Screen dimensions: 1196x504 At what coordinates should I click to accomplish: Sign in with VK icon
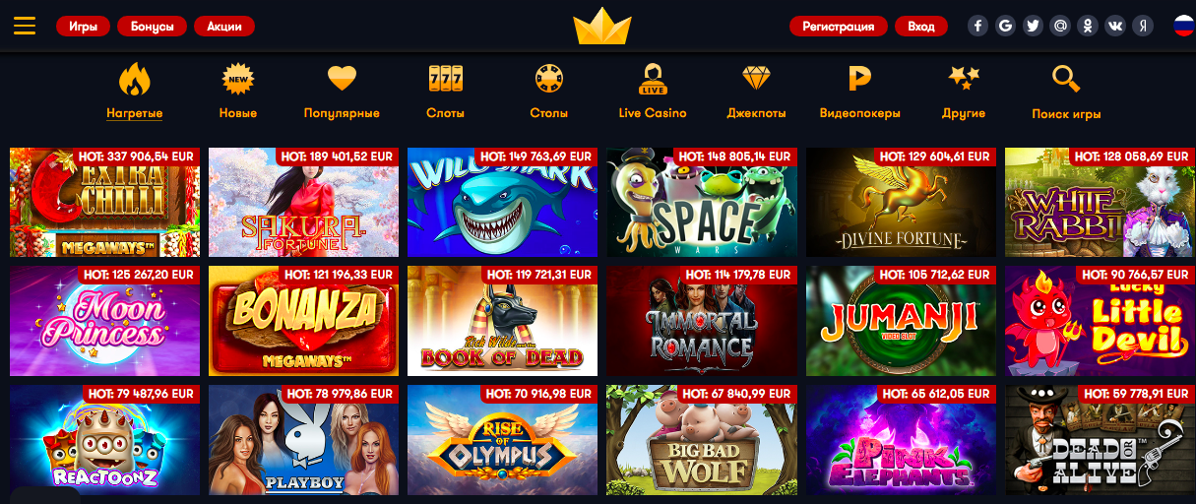(x=1115, y=26)
